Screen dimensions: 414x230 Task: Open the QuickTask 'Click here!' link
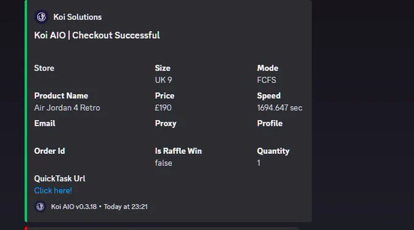pyautogui.click(x=53, y=190)
